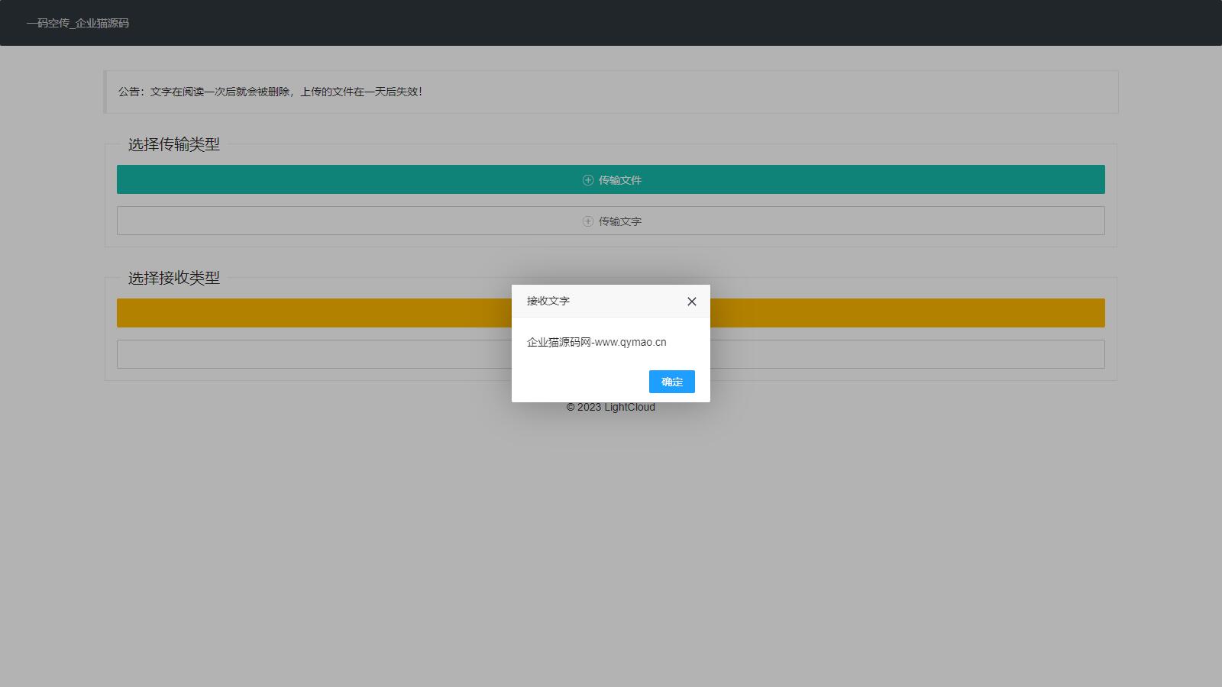The image size is (1222, 687).
Task: Click the © 2023 LightCloud footer text
Action: (610, 408)
